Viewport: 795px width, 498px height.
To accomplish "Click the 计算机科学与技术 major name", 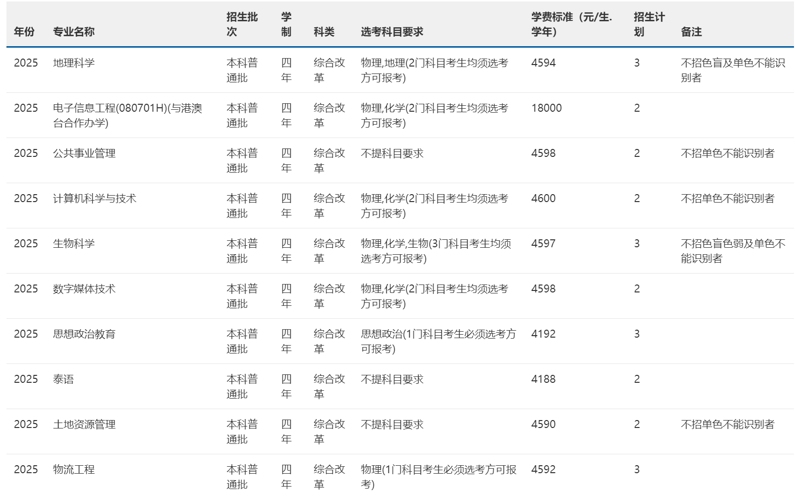I will 94,199.
